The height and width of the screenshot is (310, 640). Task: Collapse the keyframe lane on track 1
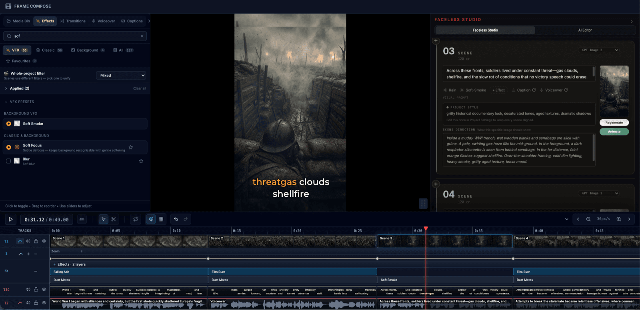point(21,254)
